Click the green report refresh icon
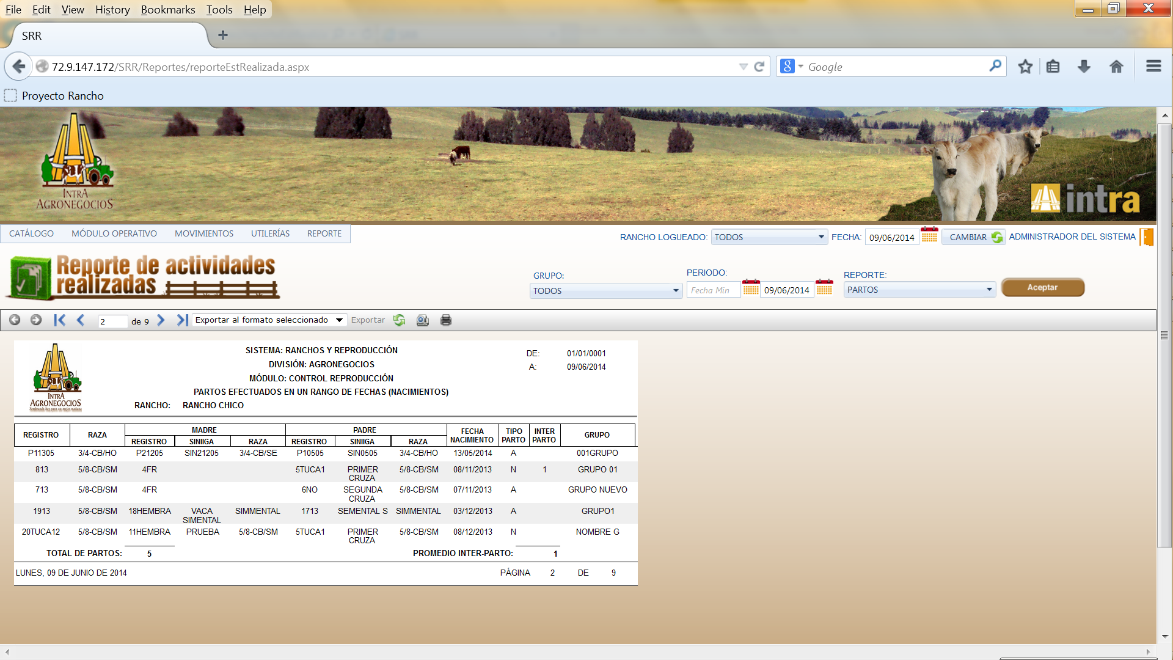Viewport: 1173px width, 660px height. click(399, 320)
